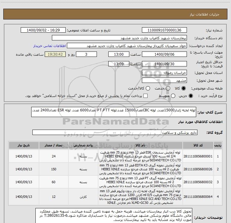Click product code 2811110856800026
The image size is (231, 223).
[198, 169]
